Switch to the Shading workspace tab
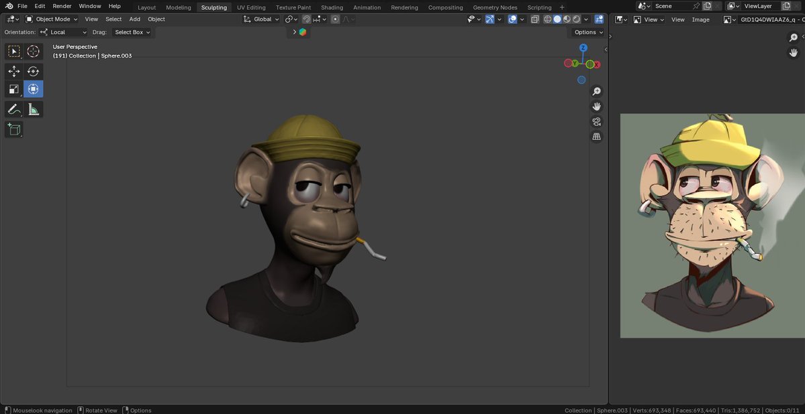805x414 pixels. [x=332, y=7]
